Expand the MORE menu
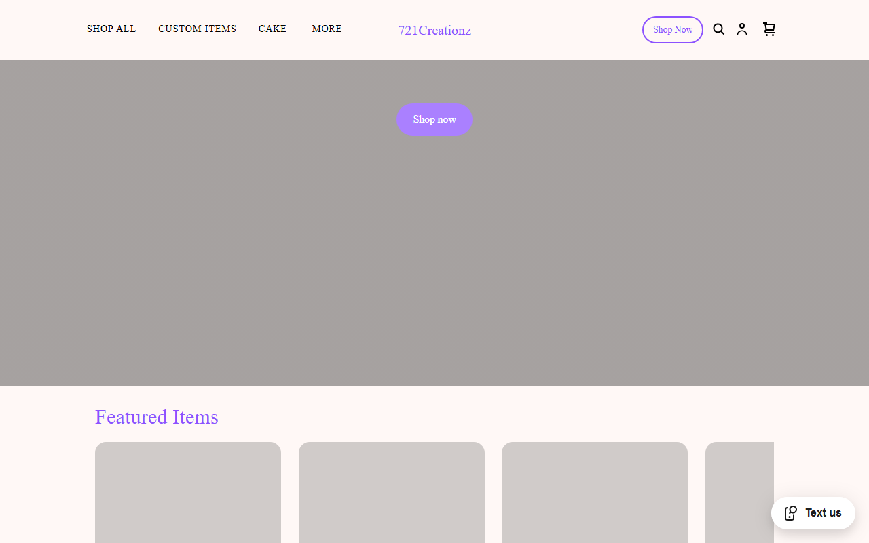Screen dimensions: 869x543 327,29
